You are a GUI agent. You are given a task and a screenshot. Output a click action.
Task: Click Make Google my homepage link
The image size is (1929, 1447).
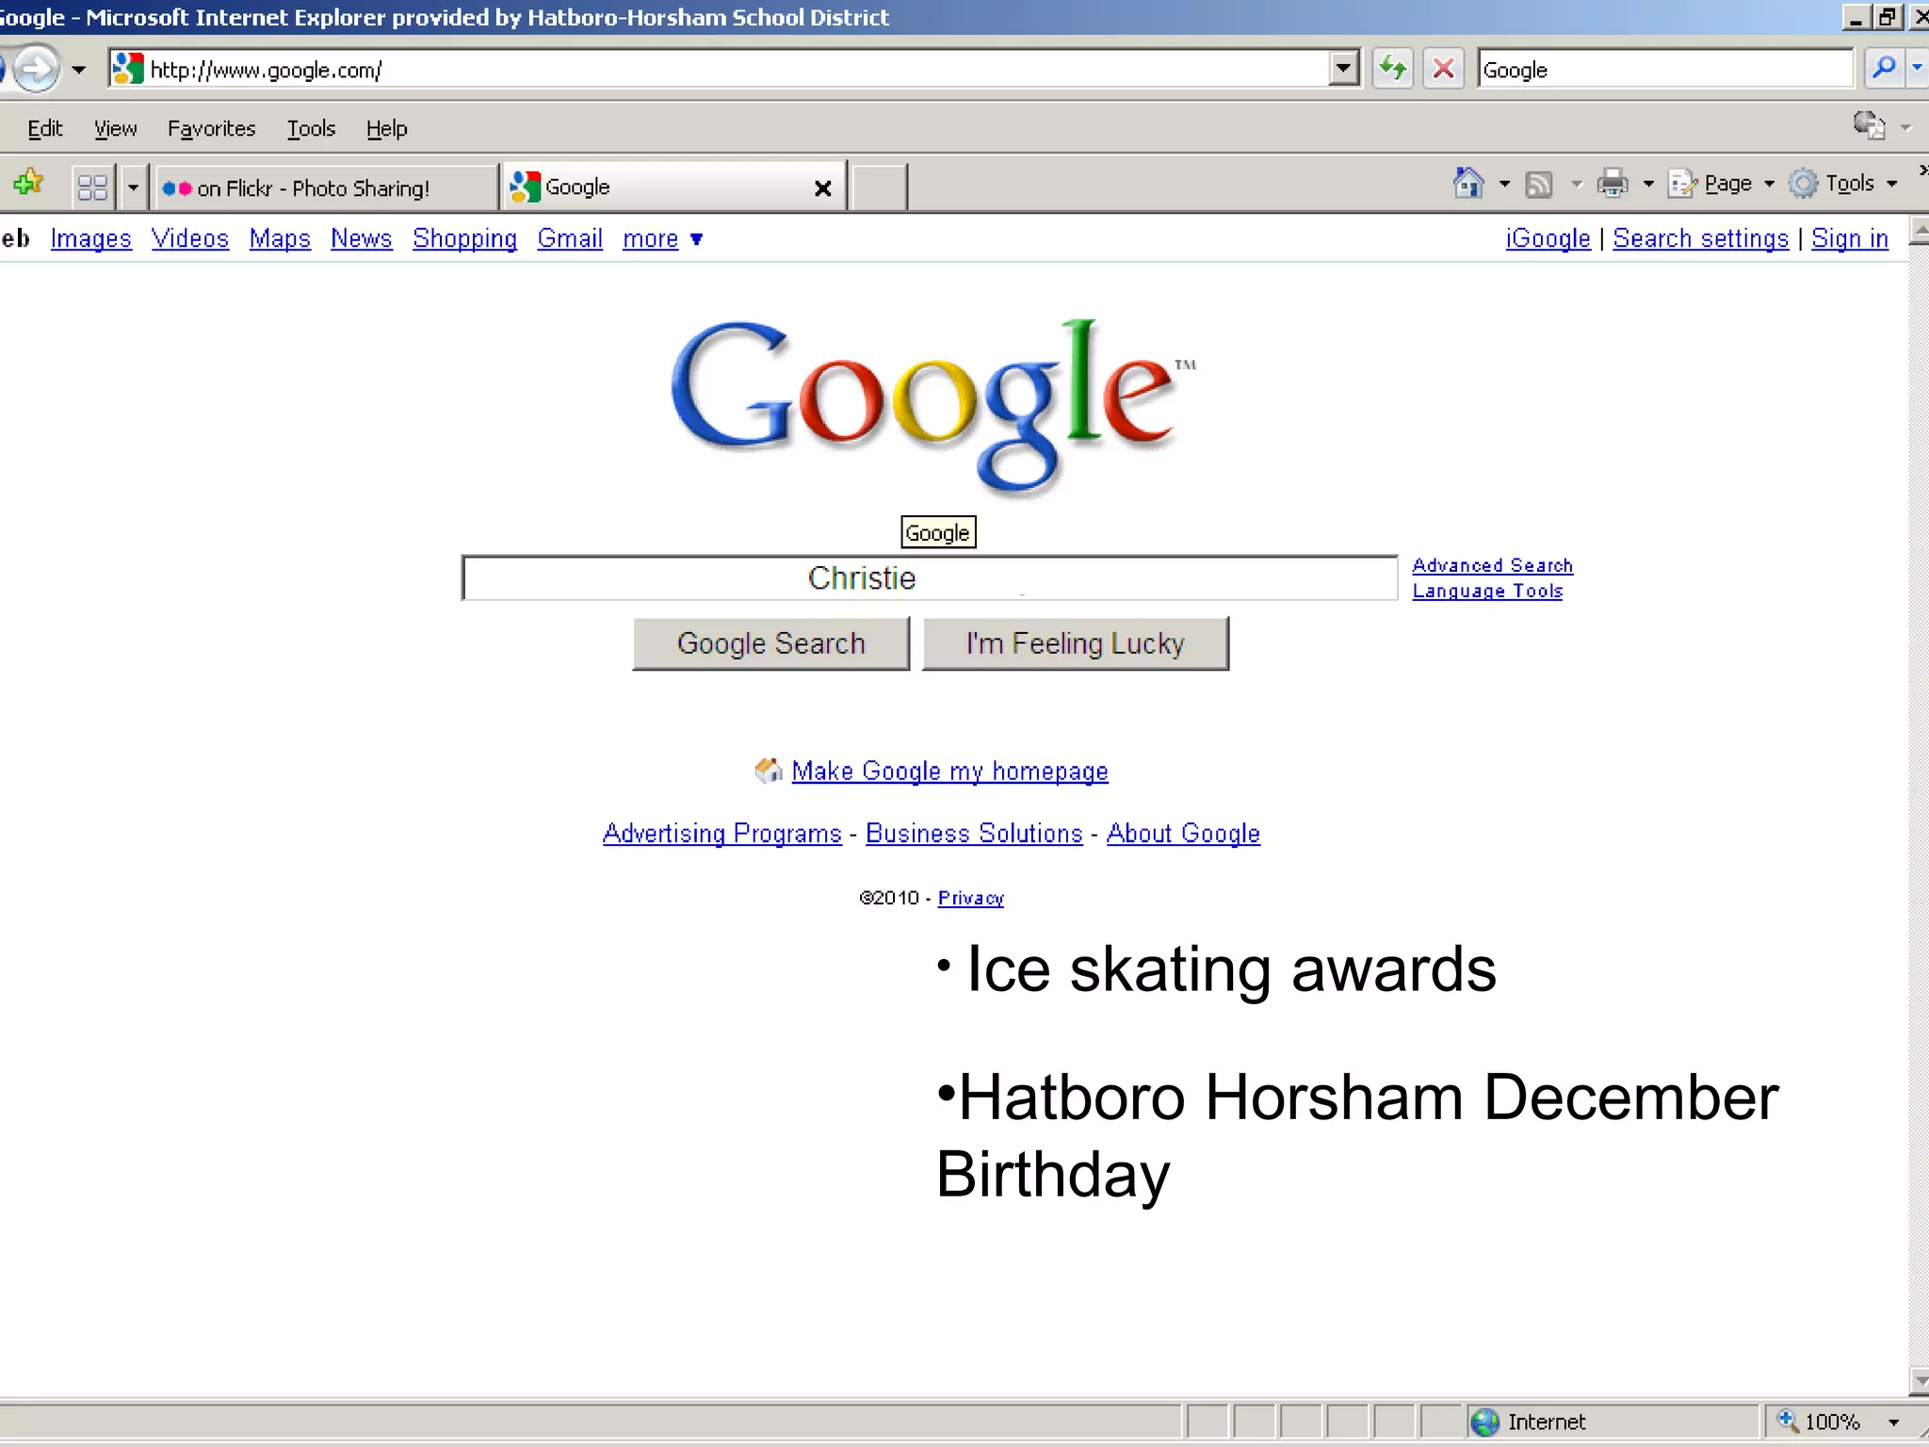(949, 772)
